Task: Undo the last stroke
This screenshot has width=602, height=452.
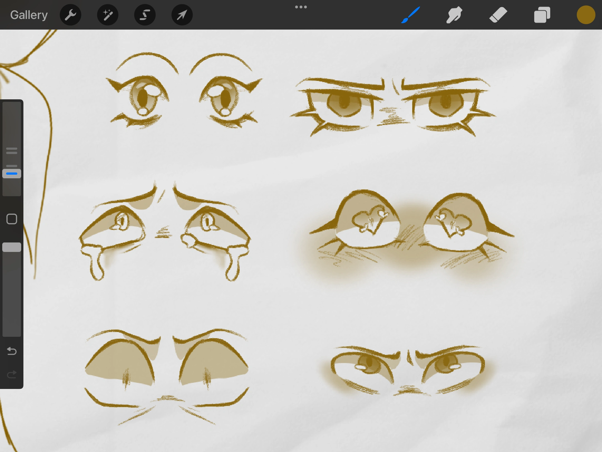Action: tap(12, 352)
